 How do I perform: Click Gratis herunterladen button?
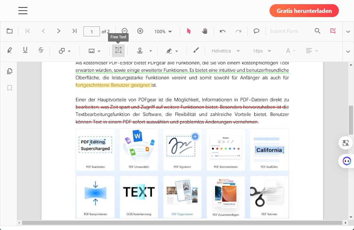(x=304, y=10)
